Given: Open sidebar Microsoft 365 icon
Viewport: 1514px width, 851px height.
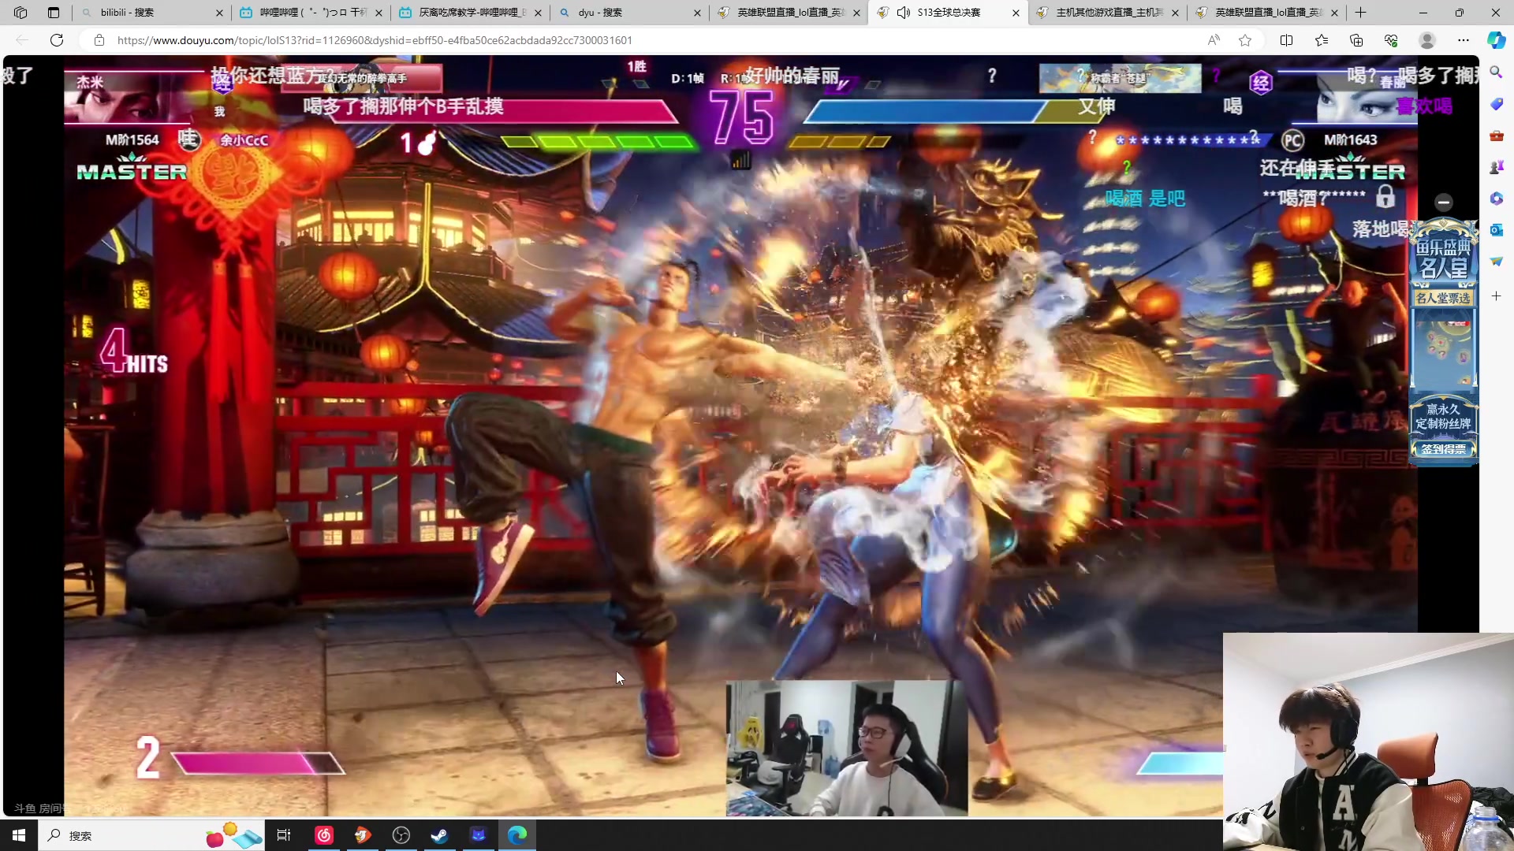Looking at the screenshot, I should click(x=1497, y=199).
